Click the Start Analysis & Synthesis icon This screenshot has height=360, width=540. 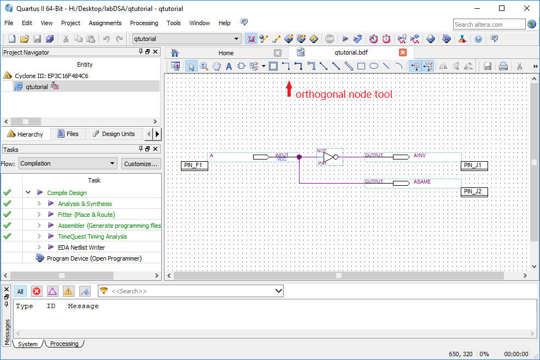(x=358, y=39)
